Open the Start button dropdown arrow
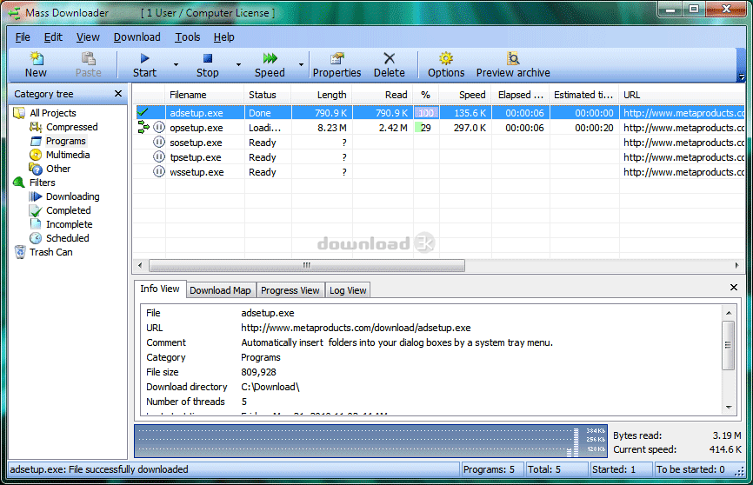Viewport: 753px width, 485px height. click(176, 64)
